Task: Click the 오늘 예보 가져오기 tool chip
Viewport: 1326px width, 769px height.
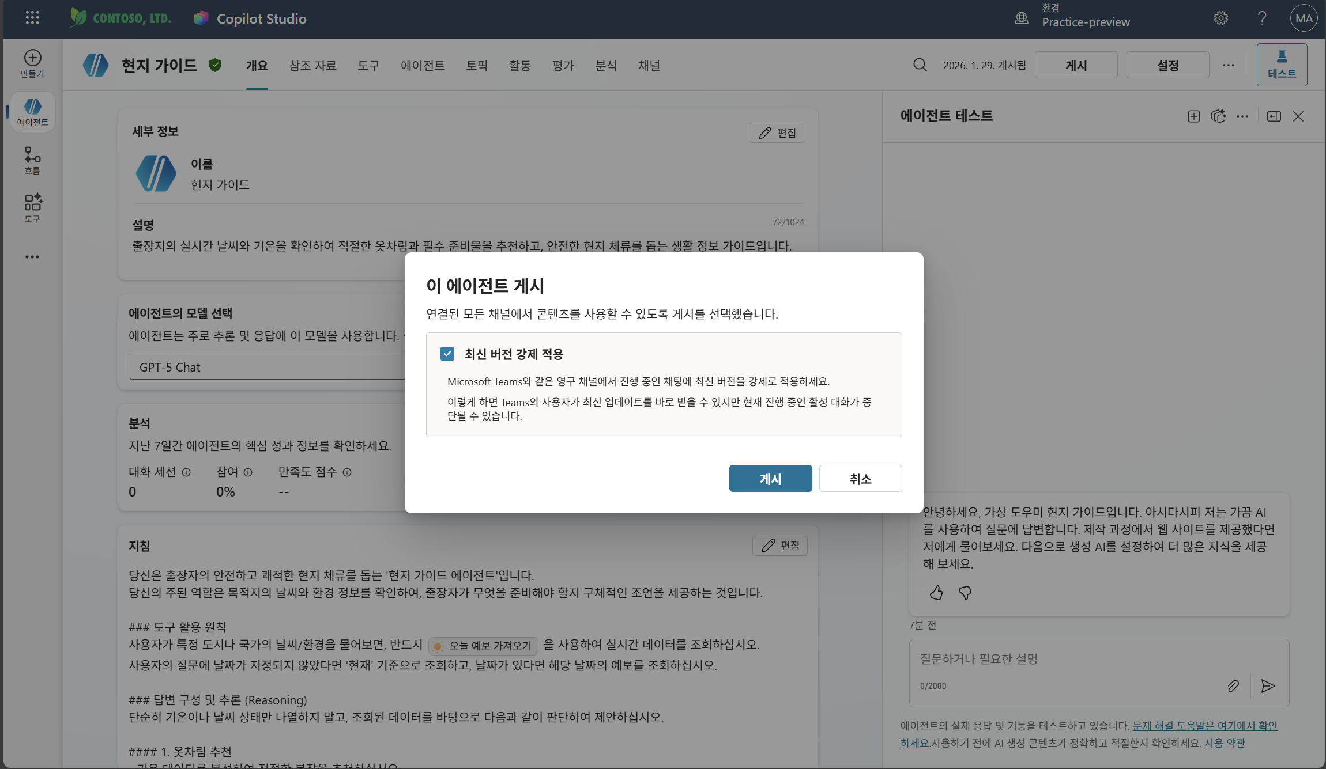Action: click(x=483, y=646)
